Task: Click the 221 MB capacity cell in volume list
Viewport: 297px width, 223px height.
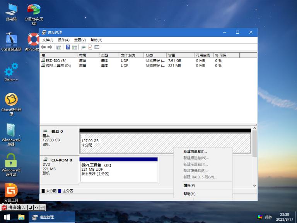Action: [x=175, y=65]
